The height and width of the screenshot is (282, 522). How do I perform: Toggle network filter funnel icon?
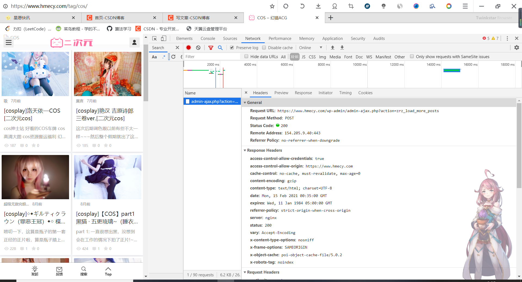pyautogui.click(x=210, y=48)
